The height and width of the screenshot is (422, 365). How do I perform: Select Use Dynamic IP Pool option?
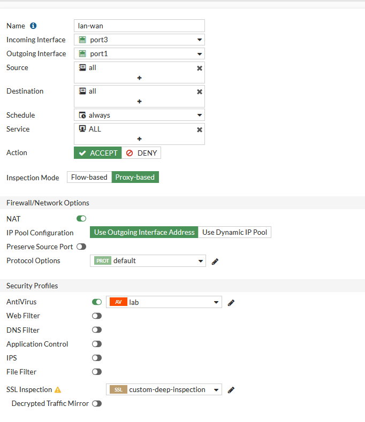(x=234, y=232)
